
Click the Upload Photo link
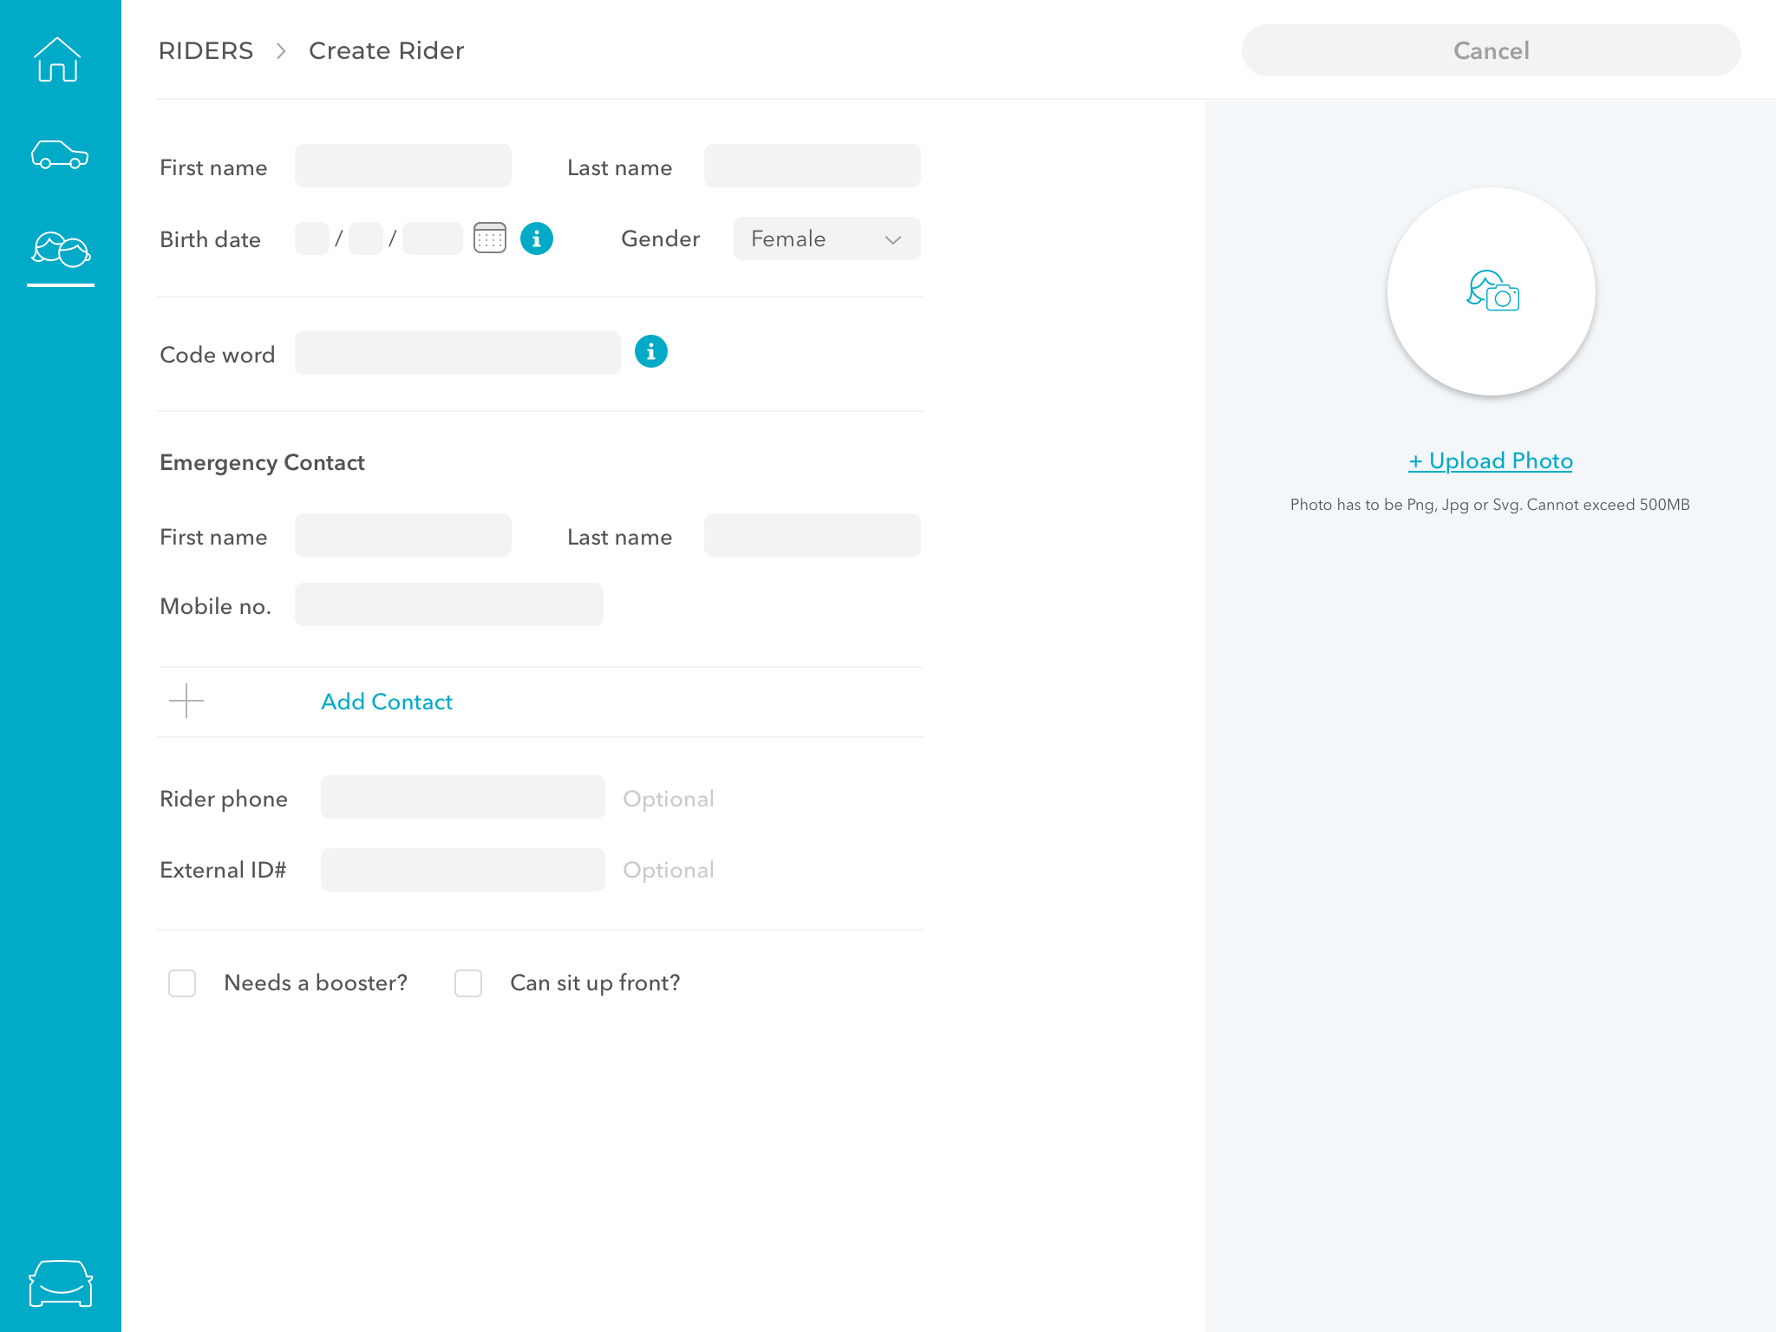click(x=1490, y=460)
